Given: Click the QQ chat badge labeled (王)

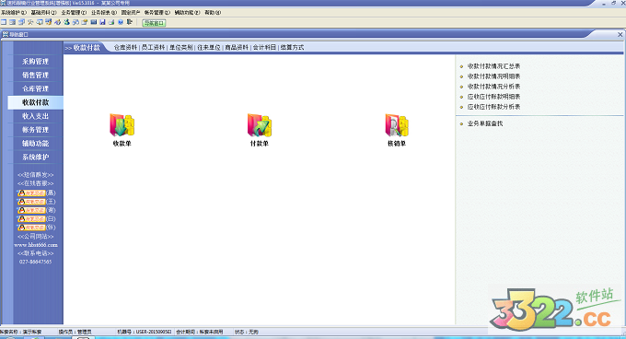Looking at the screenshot, I should coord(31,202).
